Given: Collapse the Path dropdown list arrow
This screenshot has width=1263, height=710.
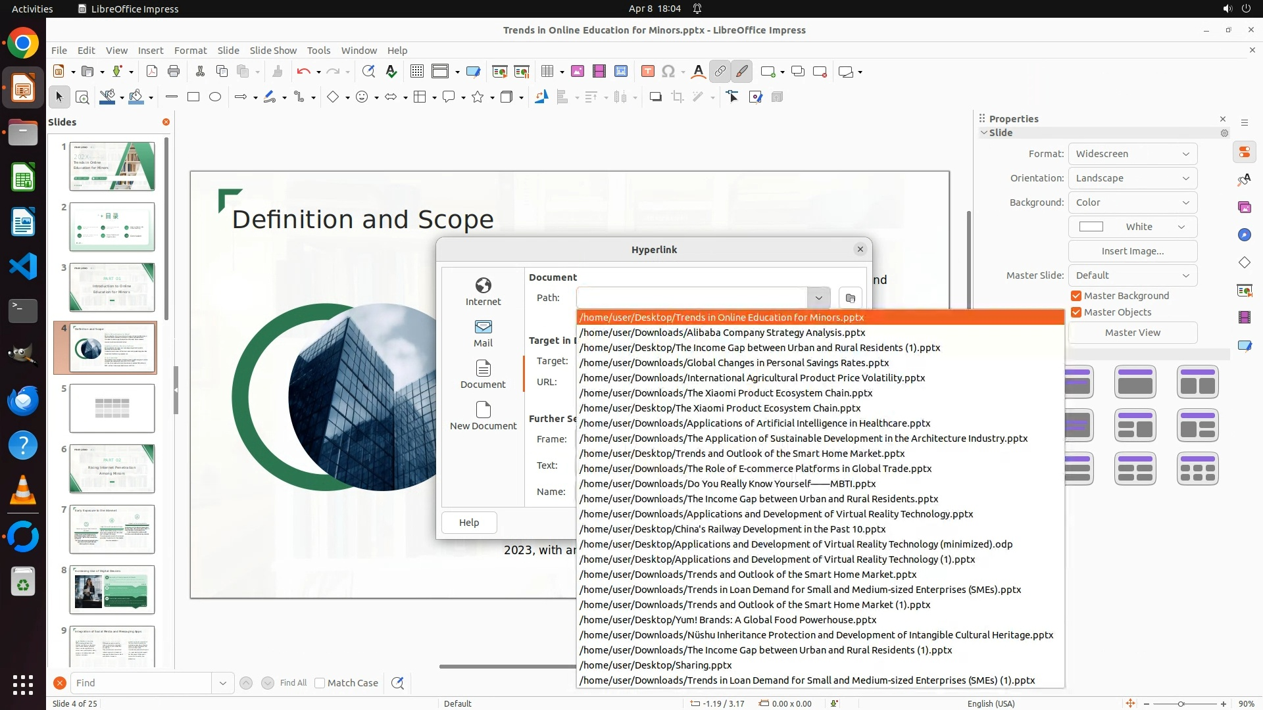Looking at the screenshot, I should [818, 298].
